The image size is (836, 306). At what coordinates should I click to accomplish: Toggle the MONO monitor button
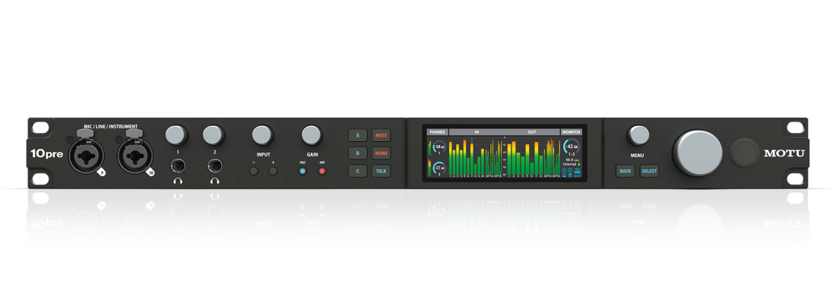tap(381, 153)
